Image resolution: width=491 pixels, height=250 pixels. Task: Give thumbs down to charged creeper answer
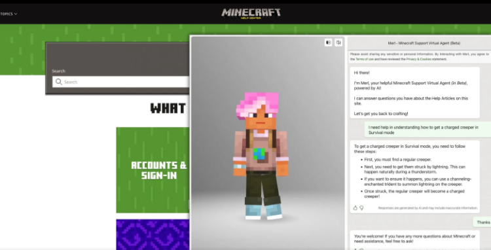[361, 207]
